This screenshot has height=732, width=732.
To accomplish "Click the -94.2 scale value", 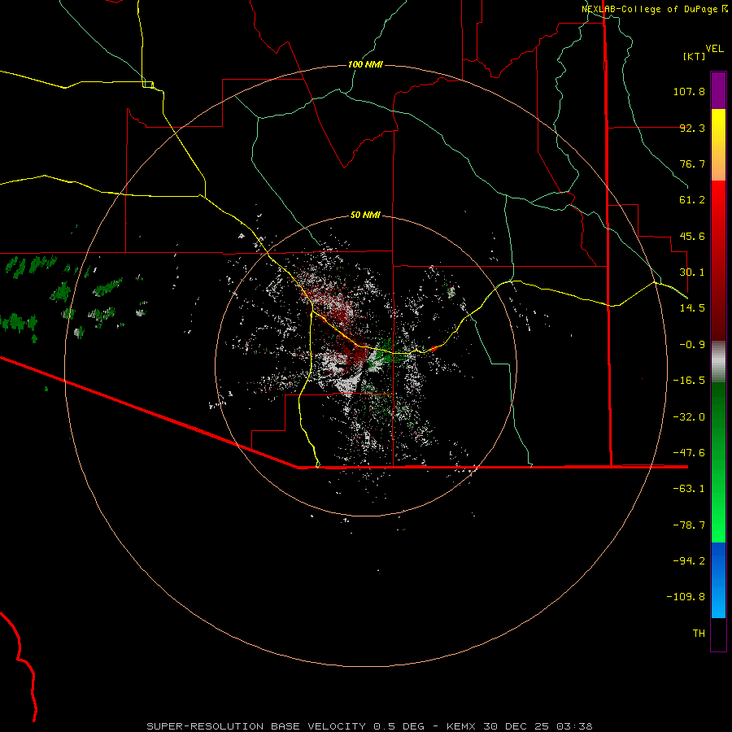I will pos(689,561).
